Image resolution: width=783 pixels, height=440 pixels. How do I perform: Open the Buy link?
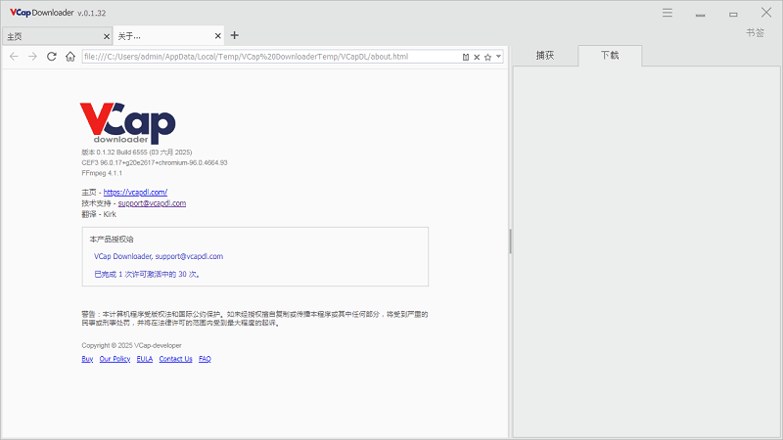(87, 359)
